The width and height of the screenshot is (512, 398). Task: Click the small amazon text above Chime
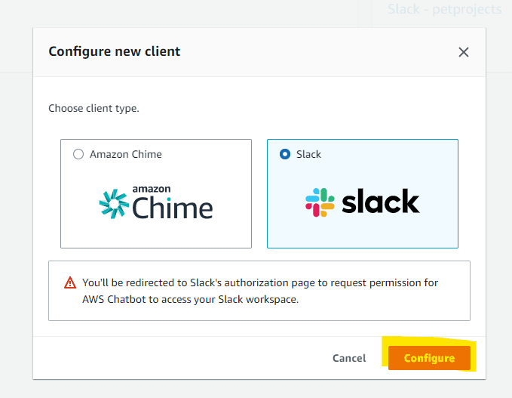coord(152,189)
